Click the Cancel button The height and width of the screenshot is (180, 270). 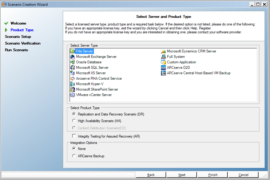[243, 175]
